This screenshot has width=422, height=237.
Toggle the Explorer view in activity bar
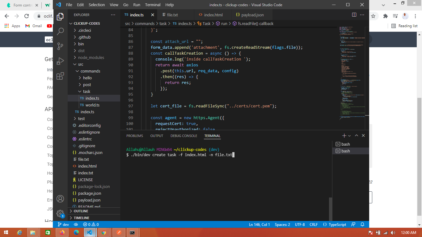point(60,17)
